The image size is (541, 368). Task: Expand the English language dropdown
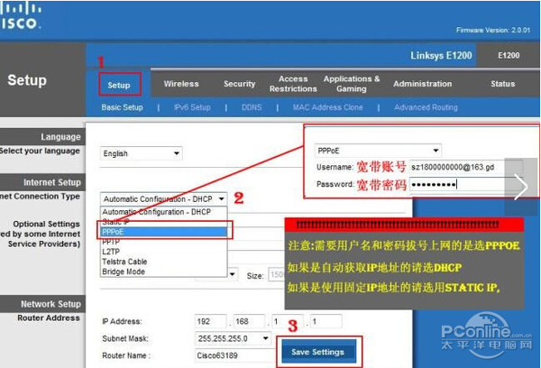click(142, 153)
